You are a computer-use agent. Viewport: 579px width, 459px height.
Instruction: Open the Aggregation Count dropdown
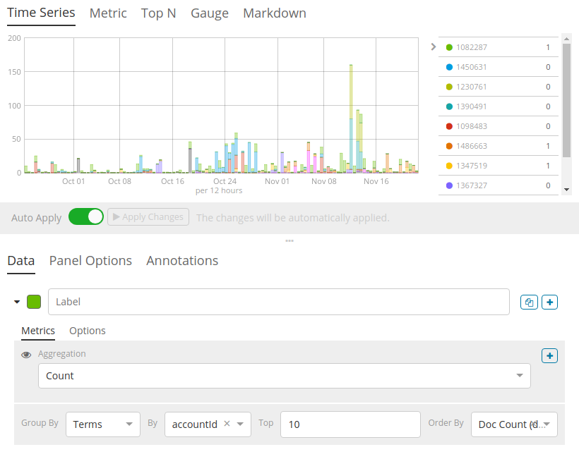[284, 376]
